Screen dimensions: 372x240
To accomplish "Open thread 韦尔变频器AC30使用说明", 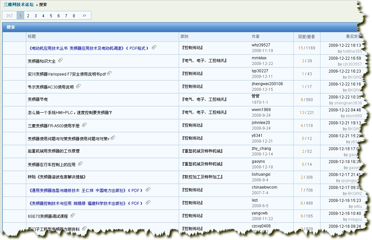I will tap(51, 87).
